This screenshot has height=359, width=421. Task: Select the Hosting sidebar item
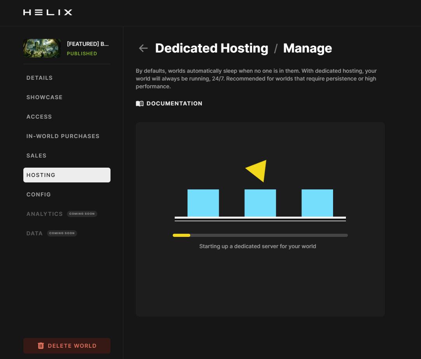(67, 175)
